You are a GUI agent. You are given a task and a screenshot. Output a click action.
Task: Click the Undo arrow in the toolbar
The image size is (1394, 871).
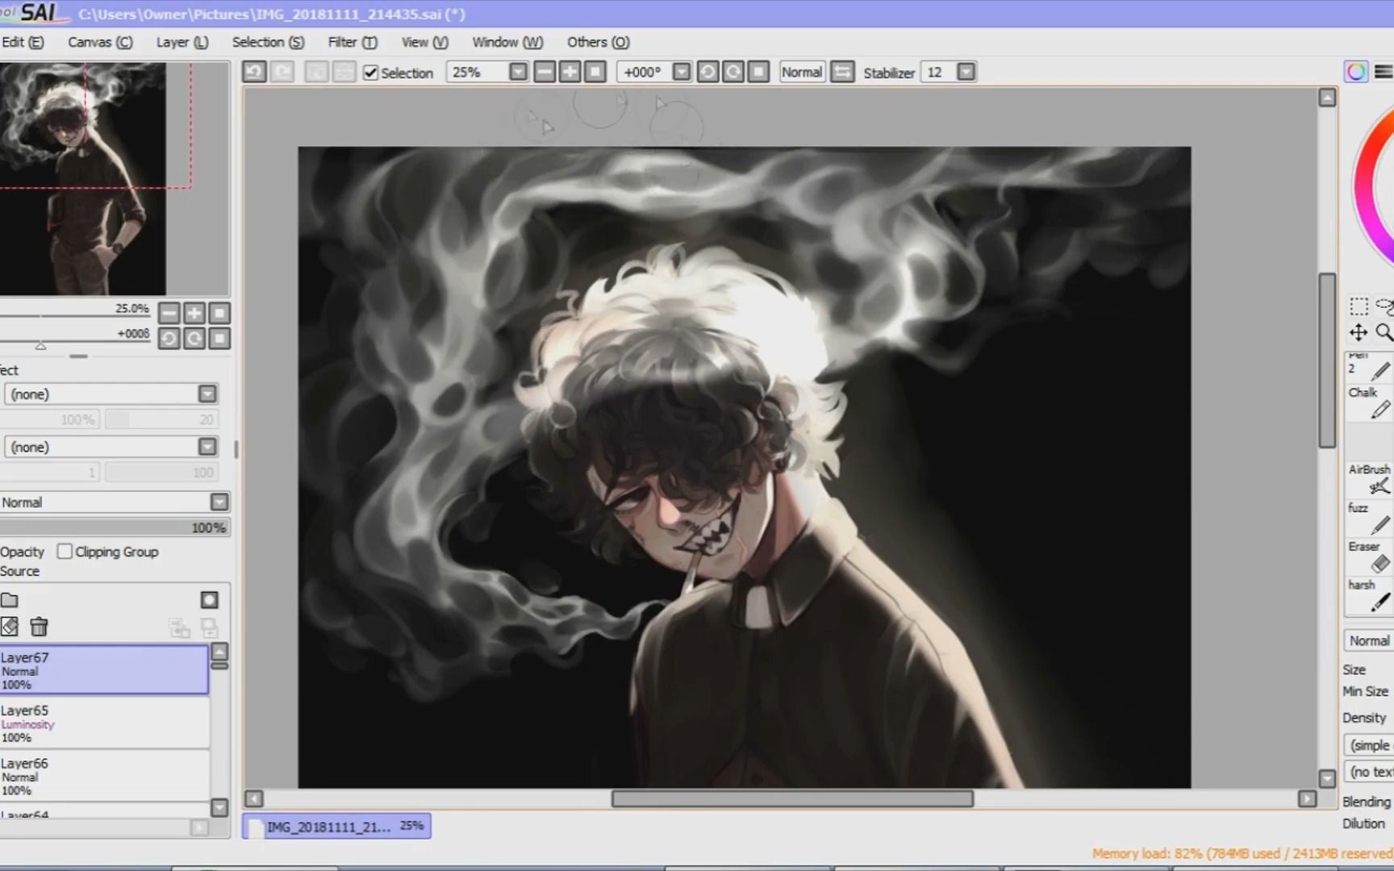254,72
